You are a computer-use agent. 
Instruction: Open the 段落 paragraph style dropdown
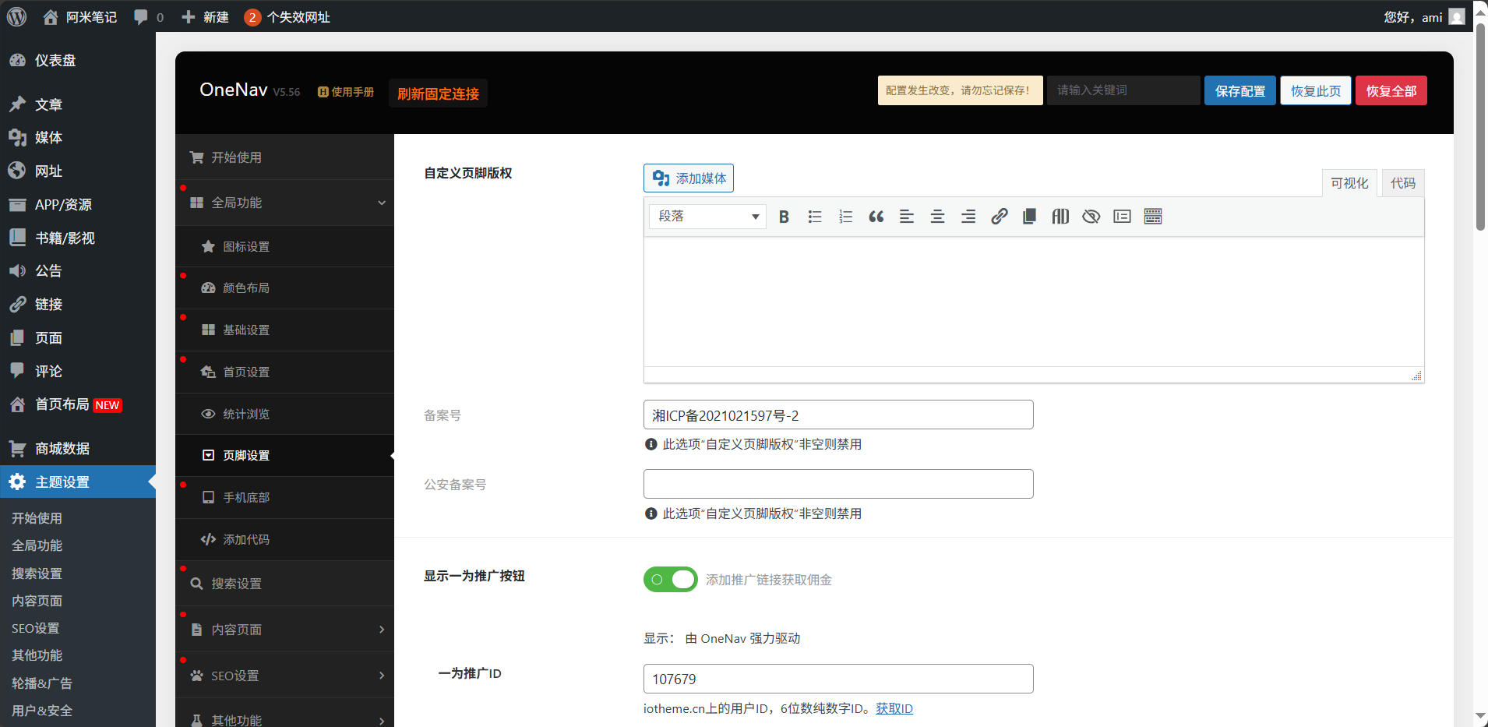706,216
